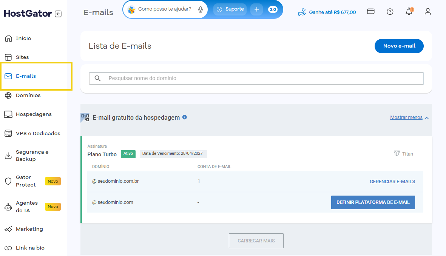This screenshot has width=446, height=256.
Task: Click the Como posso te ajudar? field
Action: (165, 9)
